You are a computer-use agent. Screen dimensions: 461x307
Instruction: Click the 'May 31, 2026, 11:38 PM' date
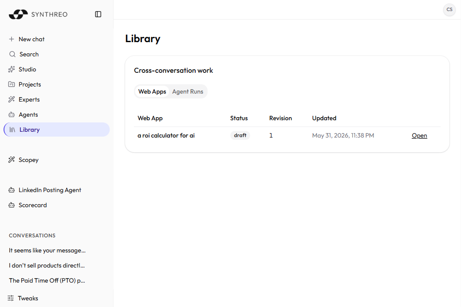click(x=343, y=136)
